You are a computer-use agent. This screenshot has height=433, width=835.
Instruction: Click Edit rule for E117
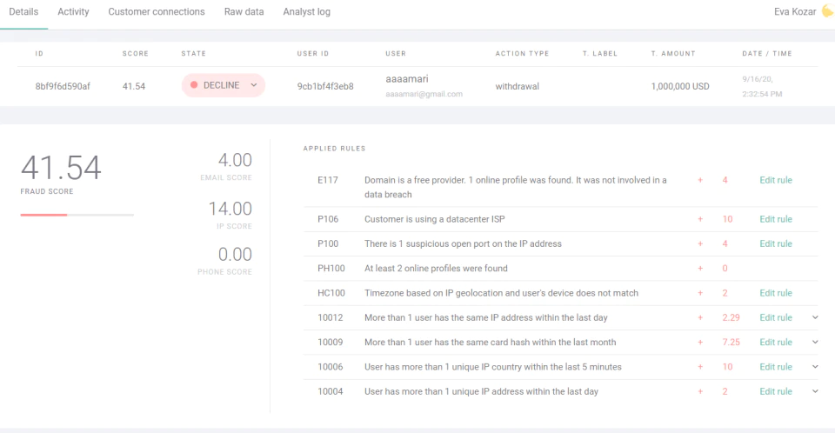tap(776, 180)
